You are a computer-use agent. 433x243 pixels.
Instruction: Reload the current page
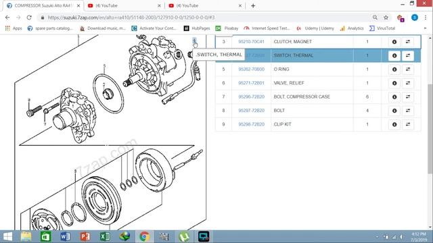[29, 18]
